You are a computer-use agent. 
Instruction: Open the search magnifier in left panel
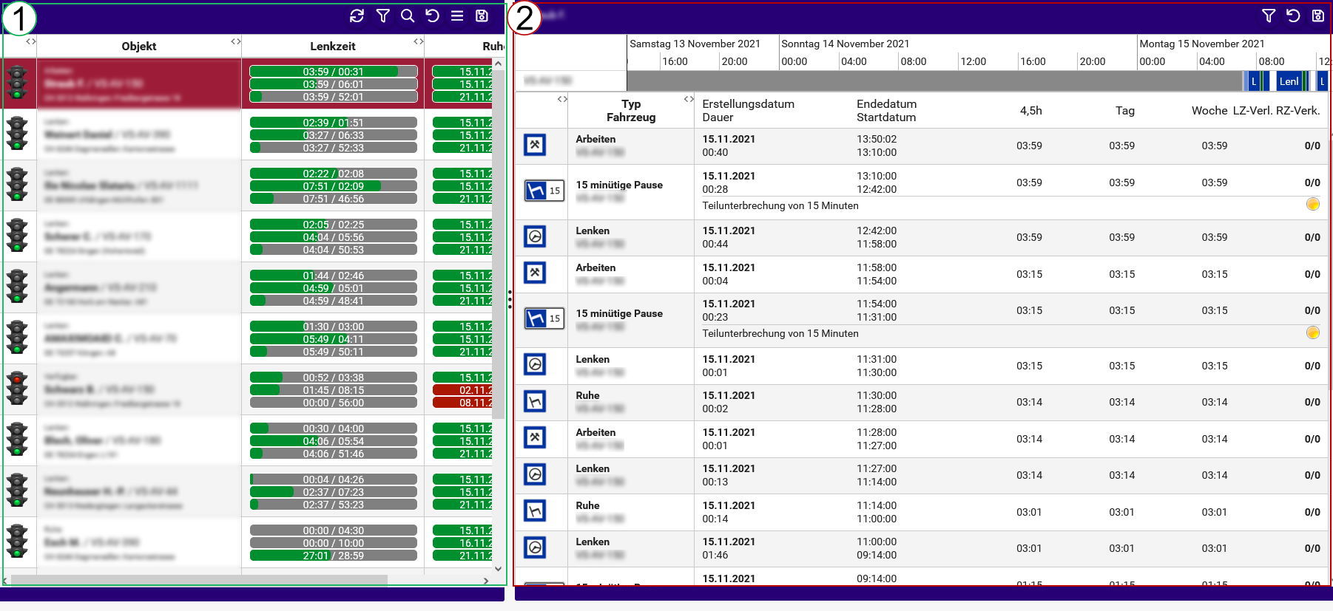tap(408, 16)
